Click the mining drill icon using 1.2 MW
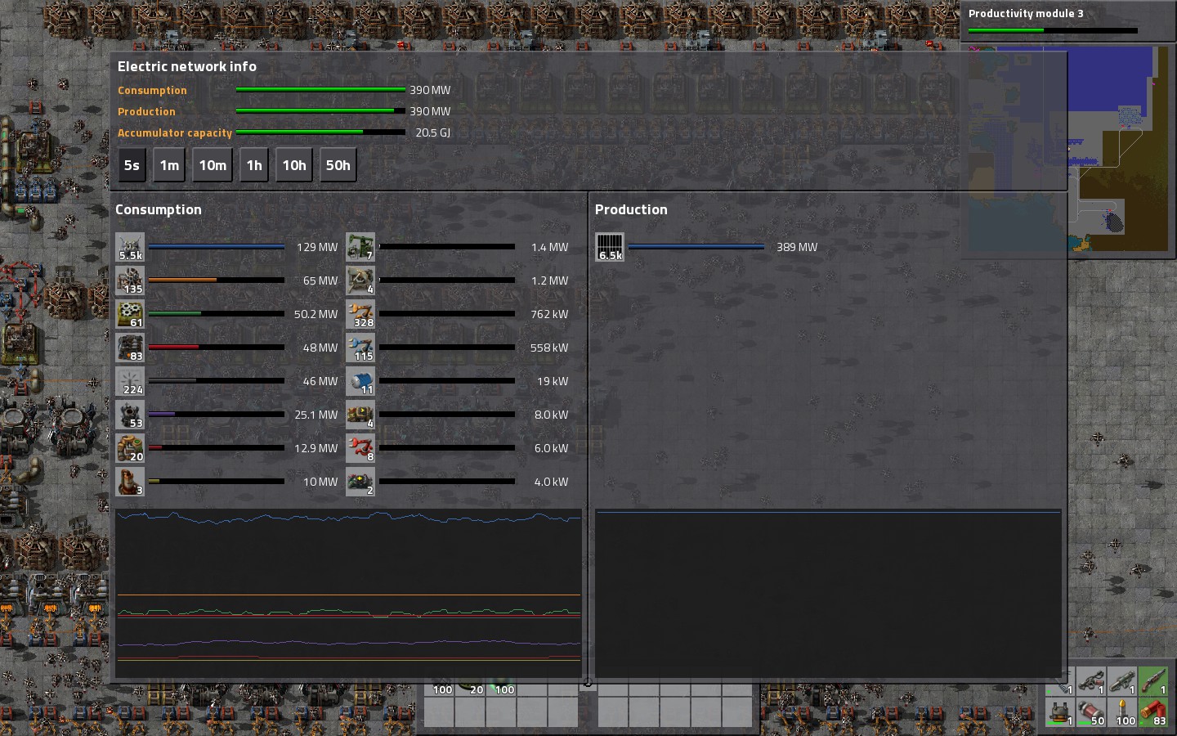1177x736 pixels. click(x=360, y=280)
